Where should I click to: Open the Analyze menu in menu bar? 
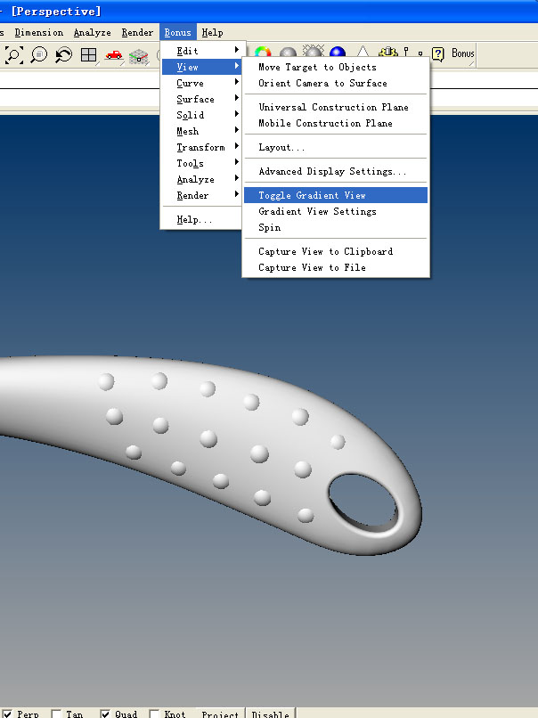pos(92,32)
